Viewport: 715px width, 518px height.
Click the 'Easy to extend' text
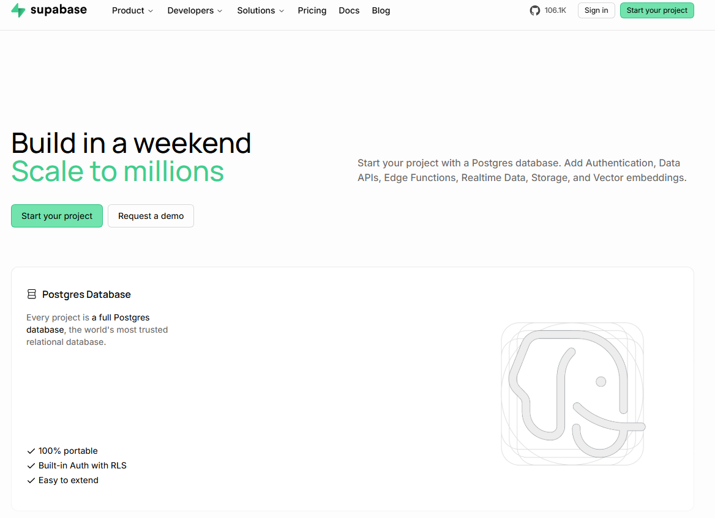69,480
